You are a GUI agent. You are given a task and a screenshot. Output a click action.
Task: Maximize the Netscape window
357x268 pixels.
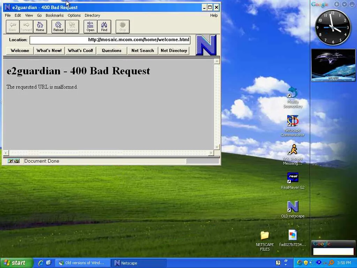click(210, 8)
